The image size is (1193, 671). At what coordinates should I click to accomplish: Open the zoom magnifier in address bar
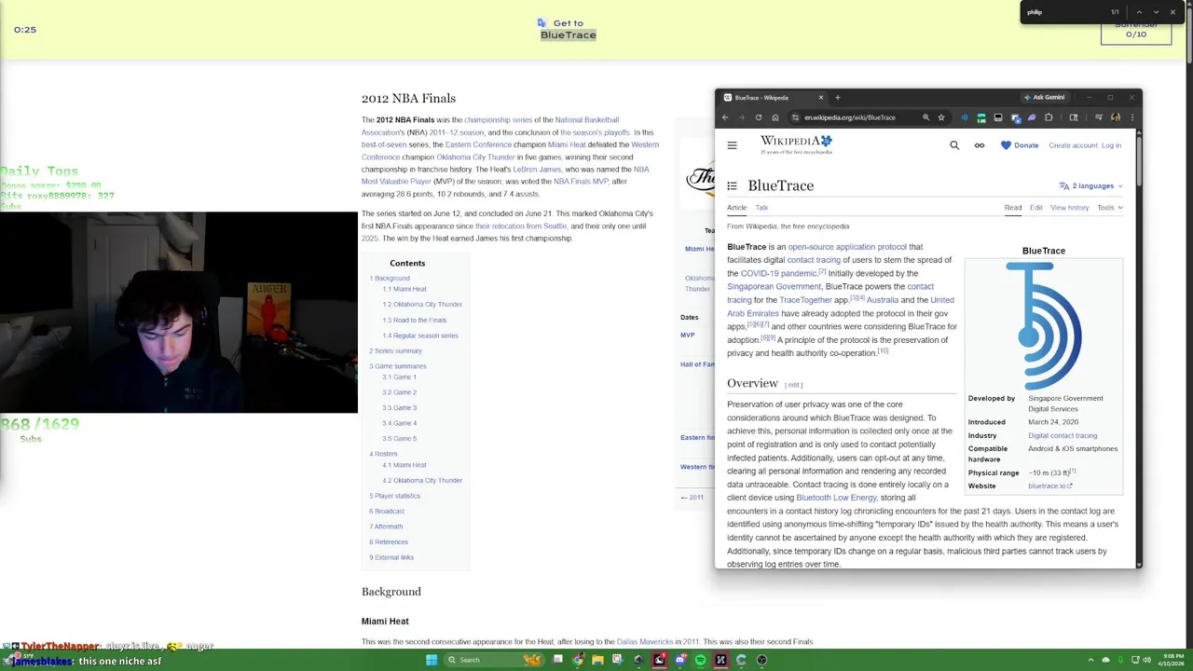(x=926, y=117)
